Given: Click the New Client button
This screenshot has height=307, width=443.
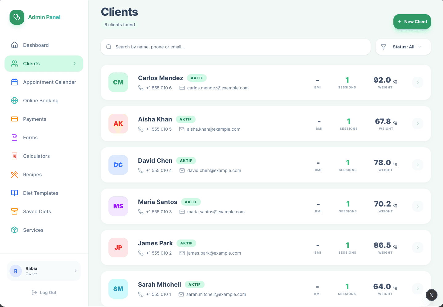Looking at the screenshot, I should [x=412, y=22].
